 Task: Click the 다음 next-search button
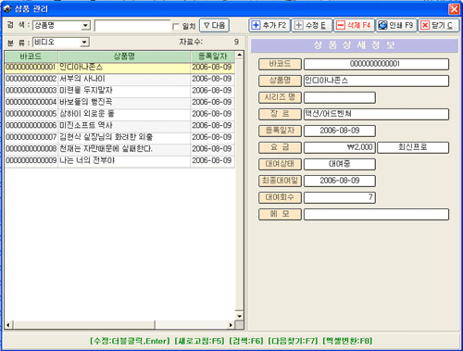coord(215,25)
